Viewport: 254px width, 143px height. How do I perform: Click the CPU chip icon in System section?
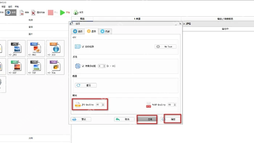click(x=78, y=66)
